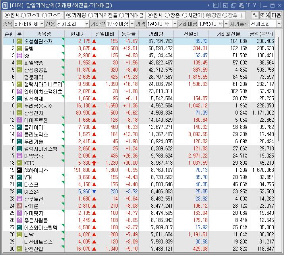Click the boxed 'm' icon in title bar
The image size is (284, 255).
(x=216, y=5)
